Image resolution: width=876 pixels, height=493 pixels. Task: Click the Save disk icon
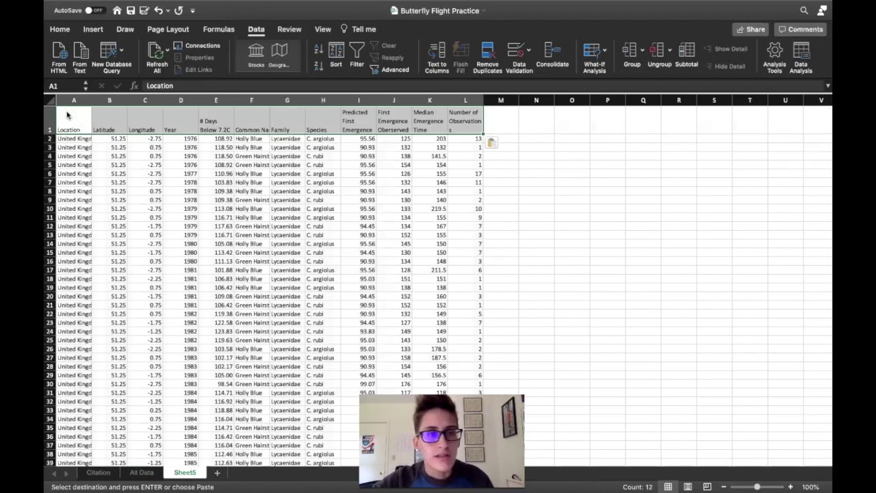131,10
